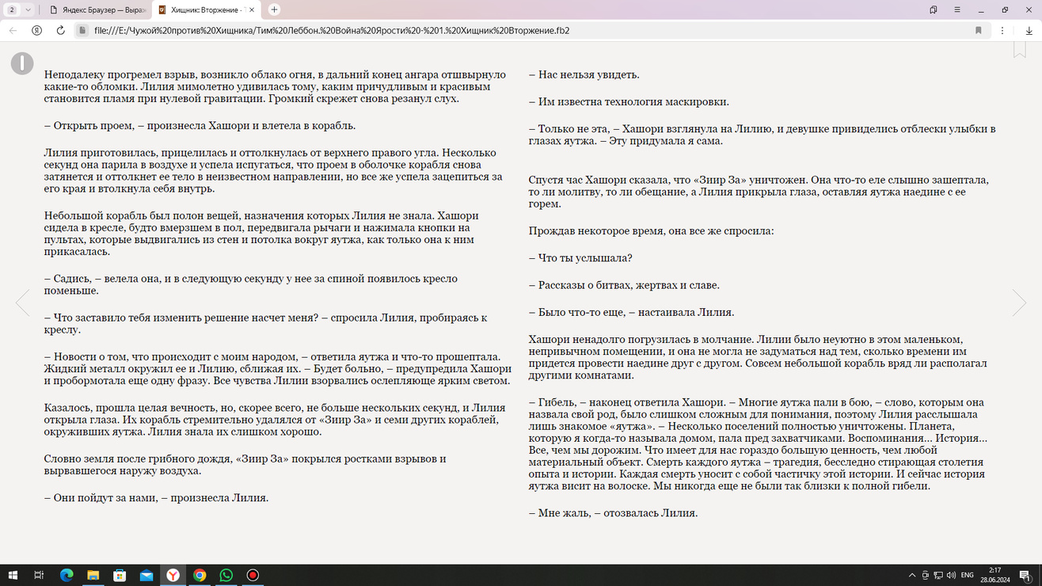This screenshot has height=586, width=1042.
Task: Reload the current page
Action: click(60, 30)
